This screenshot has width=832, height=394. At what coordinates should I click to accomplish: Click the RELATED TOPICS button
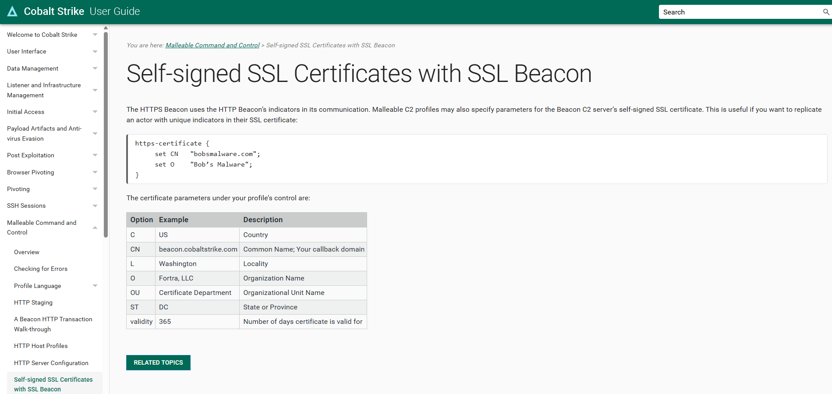158,362
